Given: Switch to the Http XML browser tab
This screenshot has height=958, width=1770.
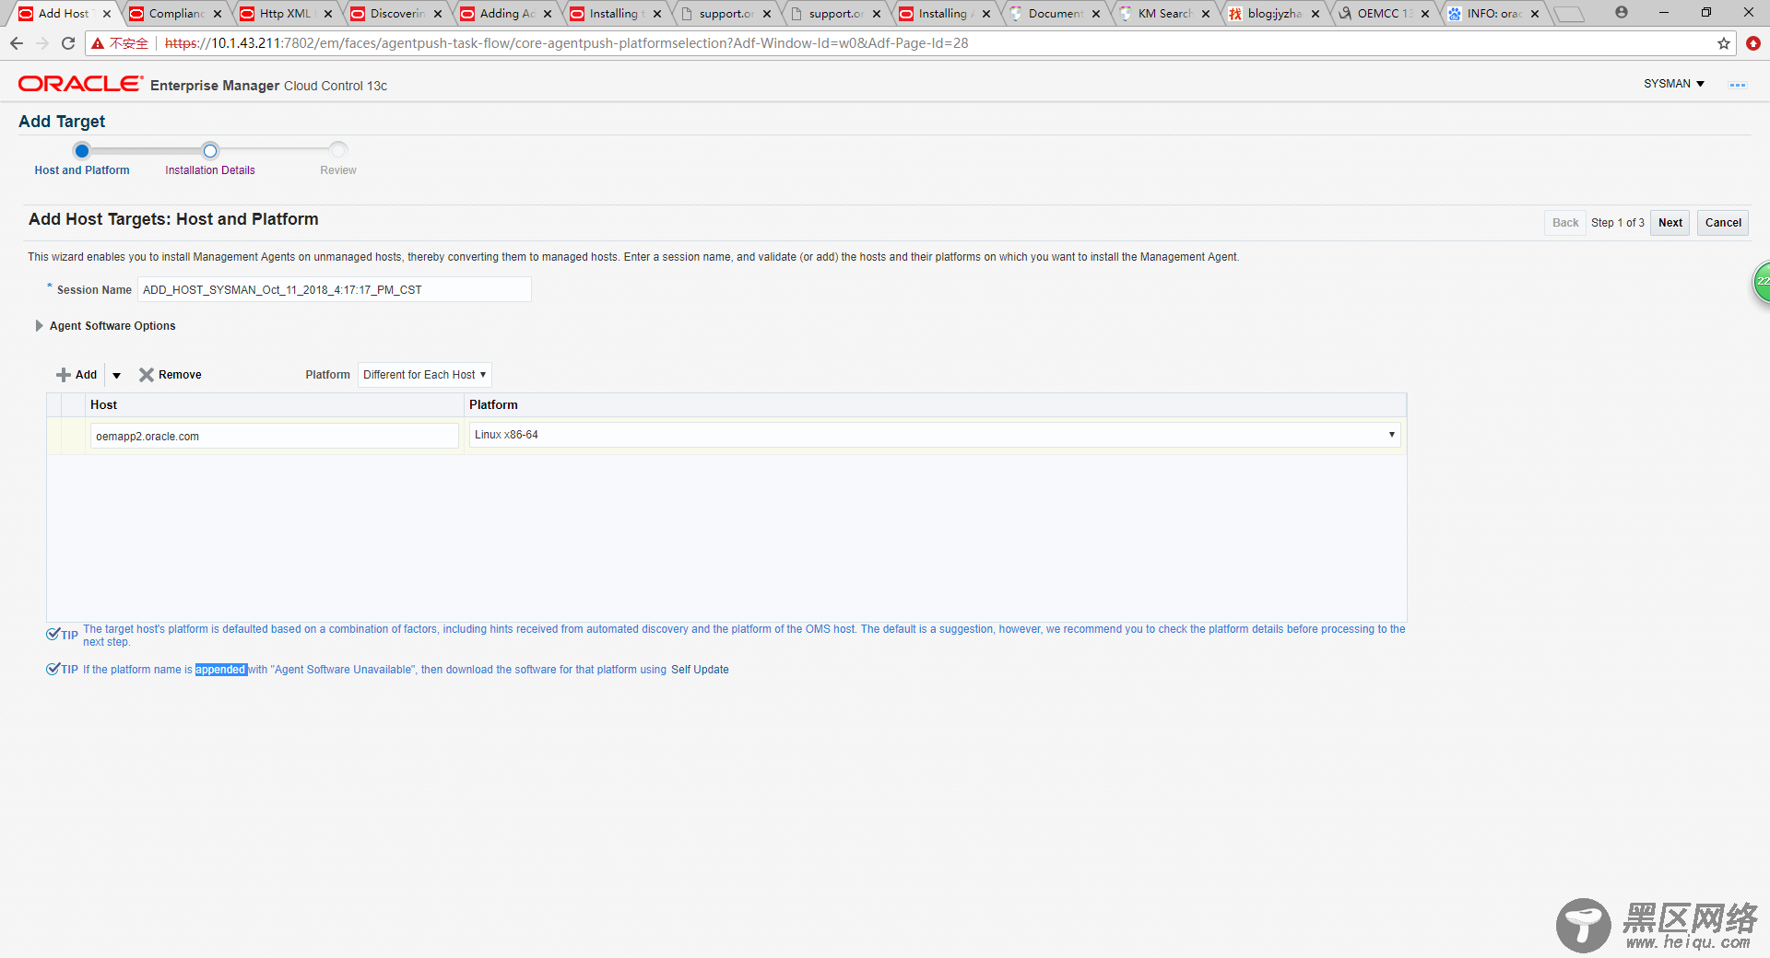Looking at the screenshot, I should pyautogui.click(x=286, y=14).
